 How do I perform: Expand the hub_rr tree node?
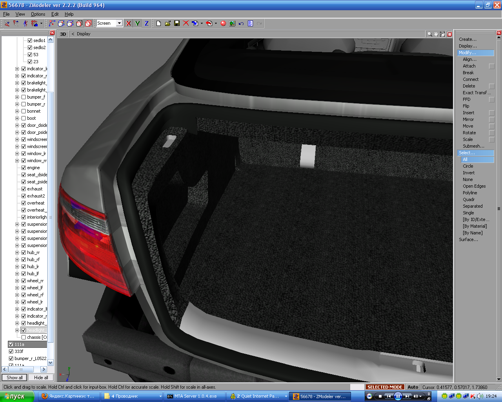coord(17,252)
